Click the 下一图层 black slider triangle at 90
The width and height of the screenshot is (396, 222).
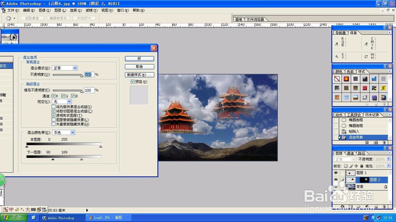53,159
